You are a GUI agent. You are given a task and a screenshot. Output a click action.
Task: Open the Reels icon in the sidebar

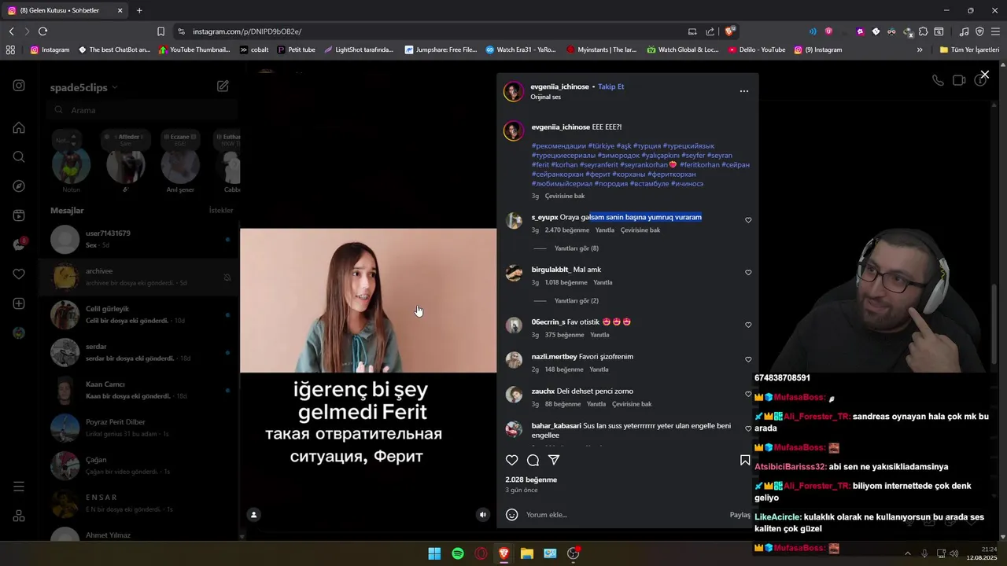pos(19,215)
